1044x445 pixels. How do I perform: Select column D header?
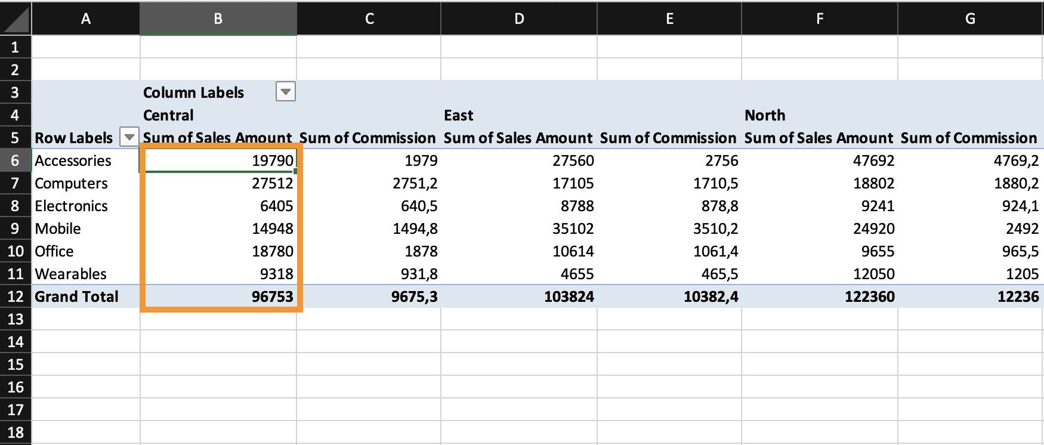pyautogui.click(x=519, y=19)
